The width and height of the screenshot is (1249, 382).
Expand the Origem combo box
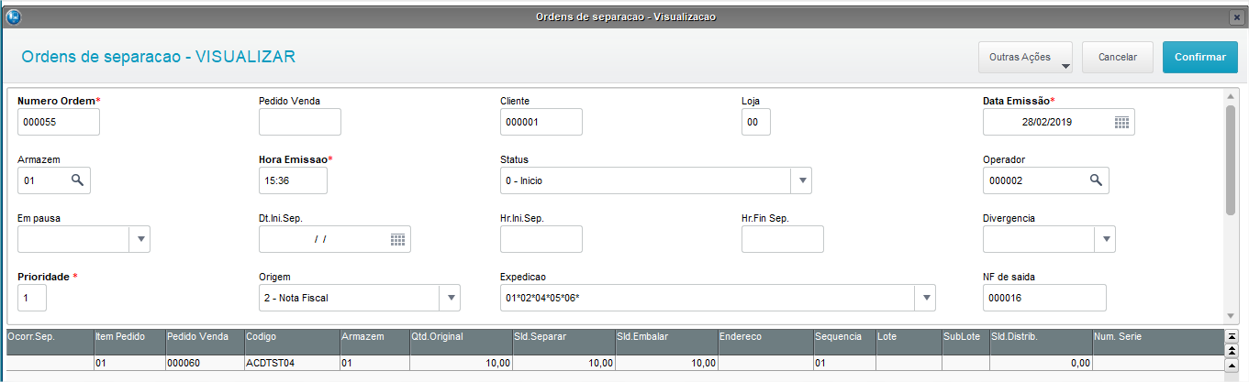point(451,298)
